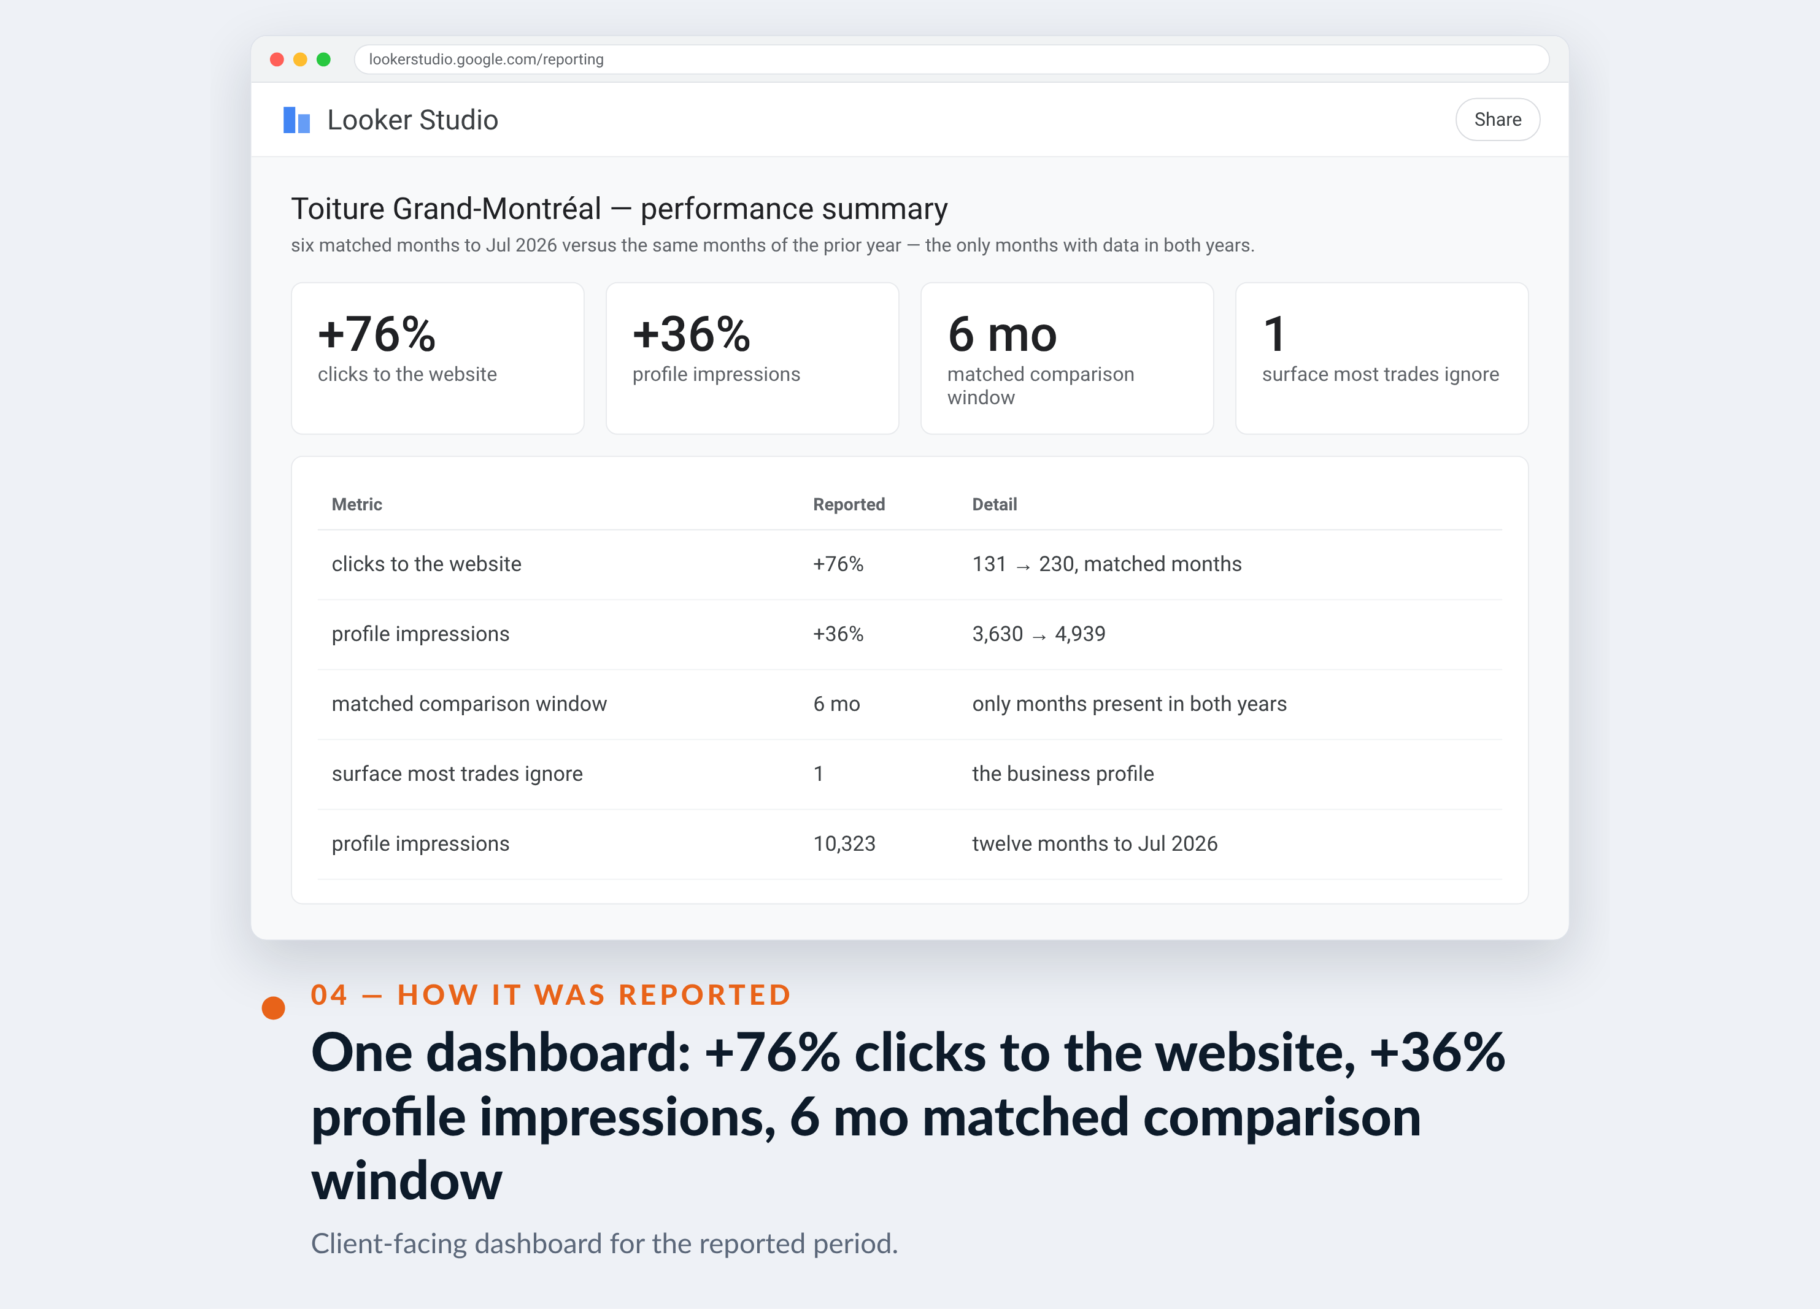Click the 'surface most trades ignore' table row label
1820x1309 pixels.
click(457, 773)
